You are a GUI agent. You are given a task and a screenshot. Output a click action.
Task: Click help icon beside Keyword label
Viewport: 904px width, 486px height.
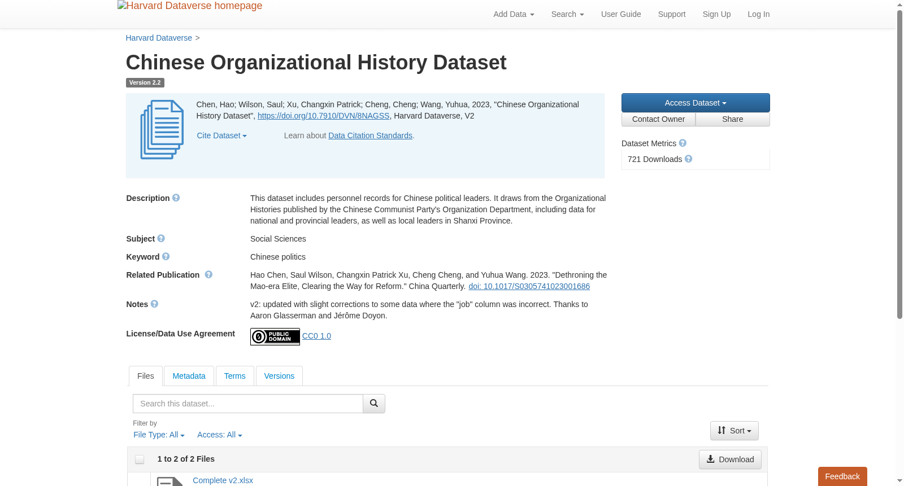pyautogui.click(x=166, y=257)
